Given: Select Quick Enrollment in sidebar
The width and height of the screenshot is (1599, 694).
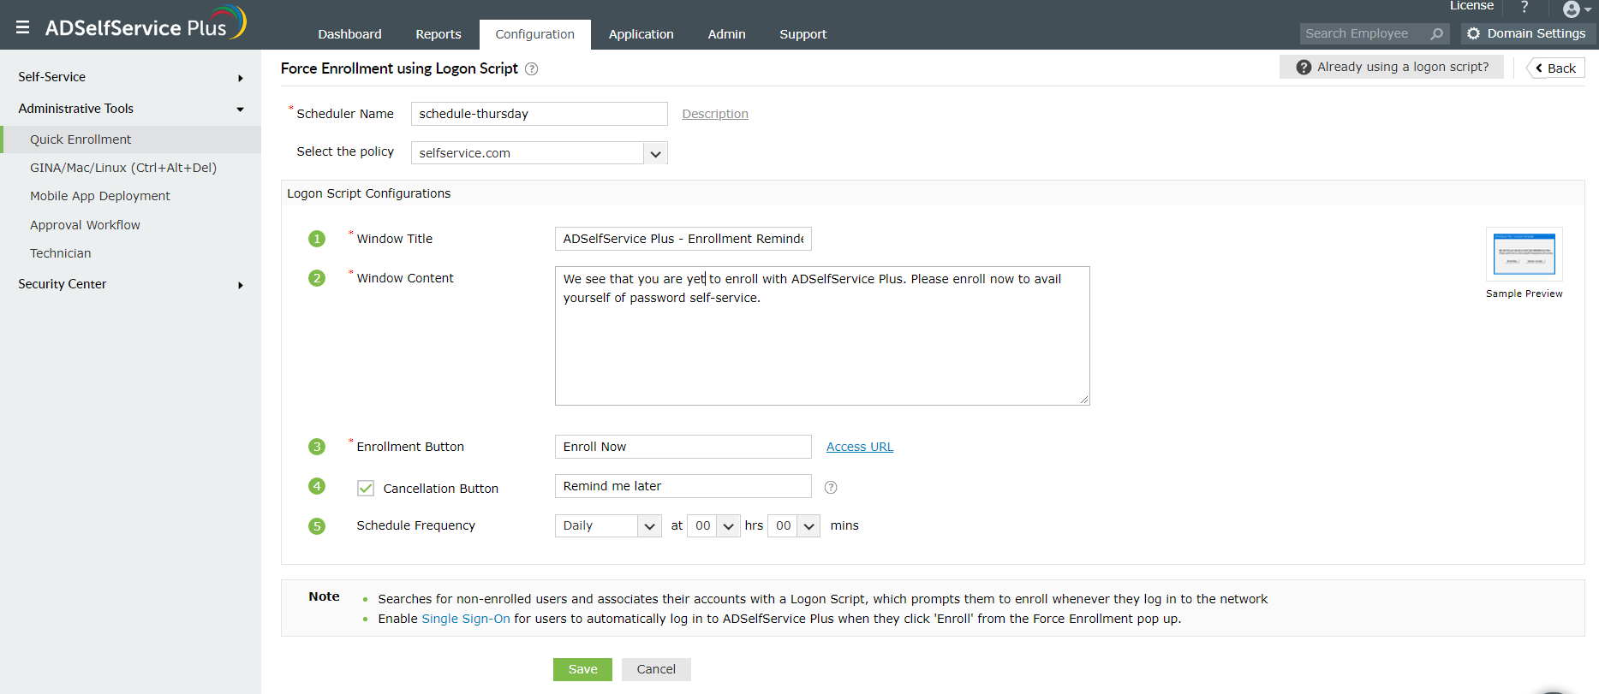Looking at the screenshot, I should [130, 139].
